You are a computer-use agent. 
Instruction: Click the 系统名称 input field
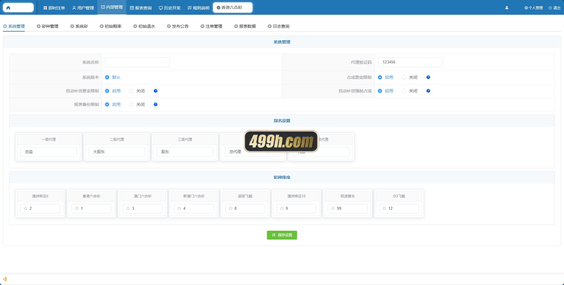coord(137,62)
